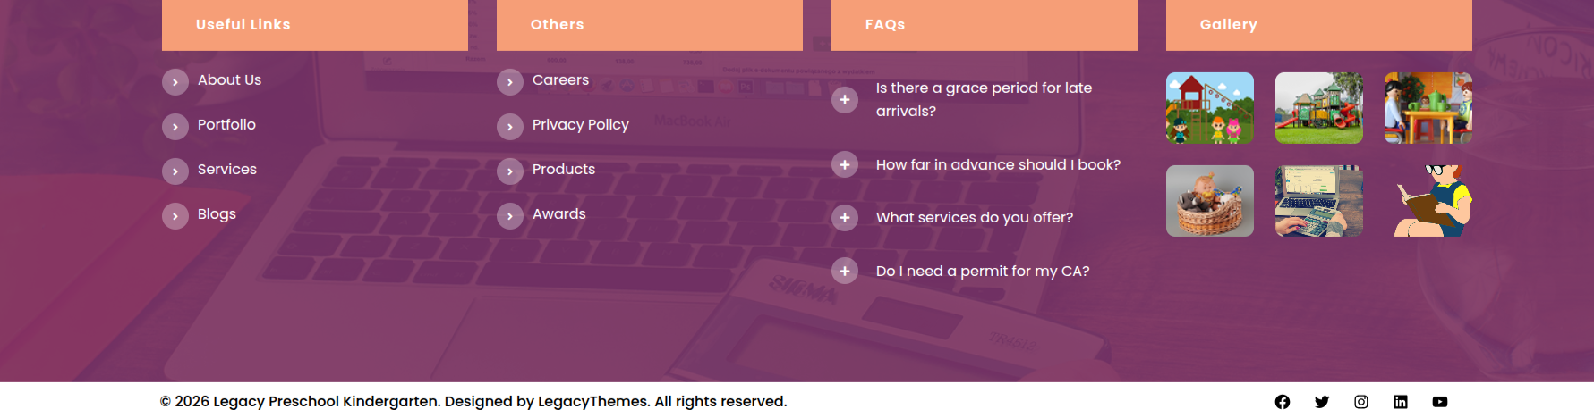Viewport: 1594px width, 418px height.
Task: Expand the 'Do I need a permit' FAQ
Action: [x=845, y=271]
